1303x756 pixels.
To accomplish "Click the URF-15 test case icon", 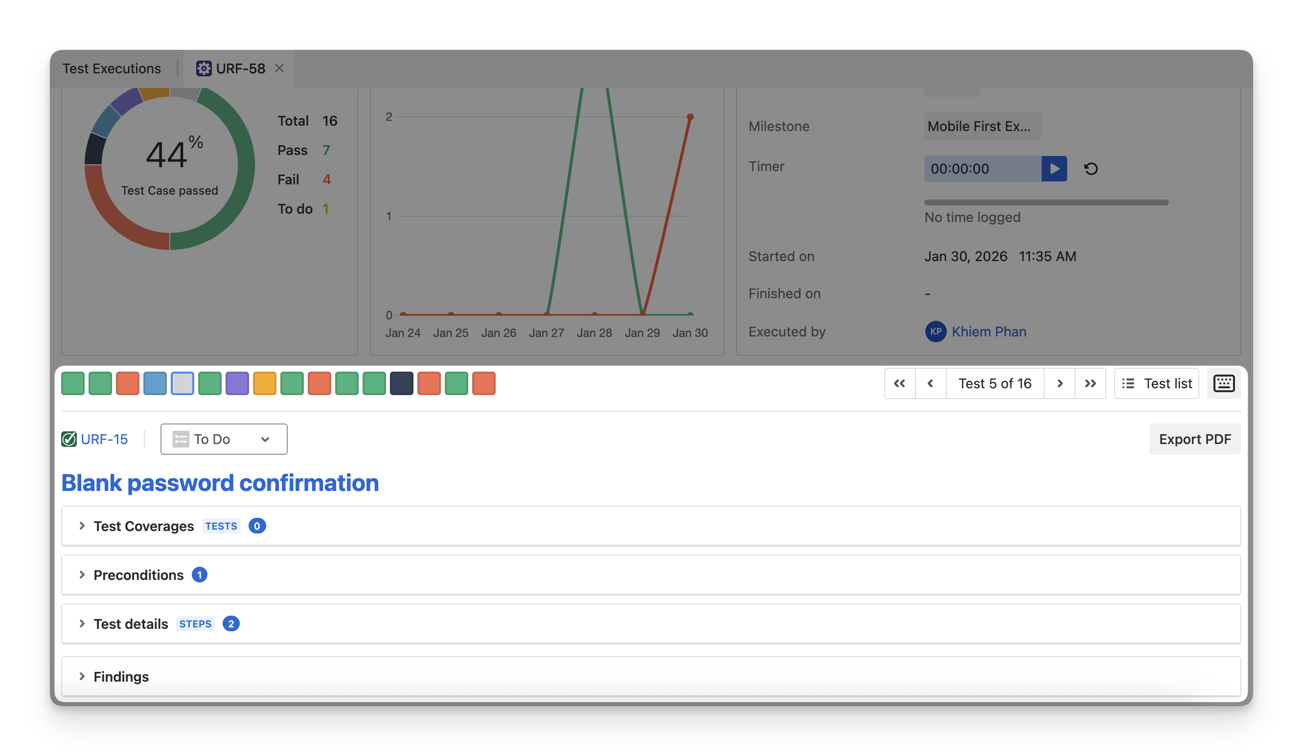I will [69, 439].
